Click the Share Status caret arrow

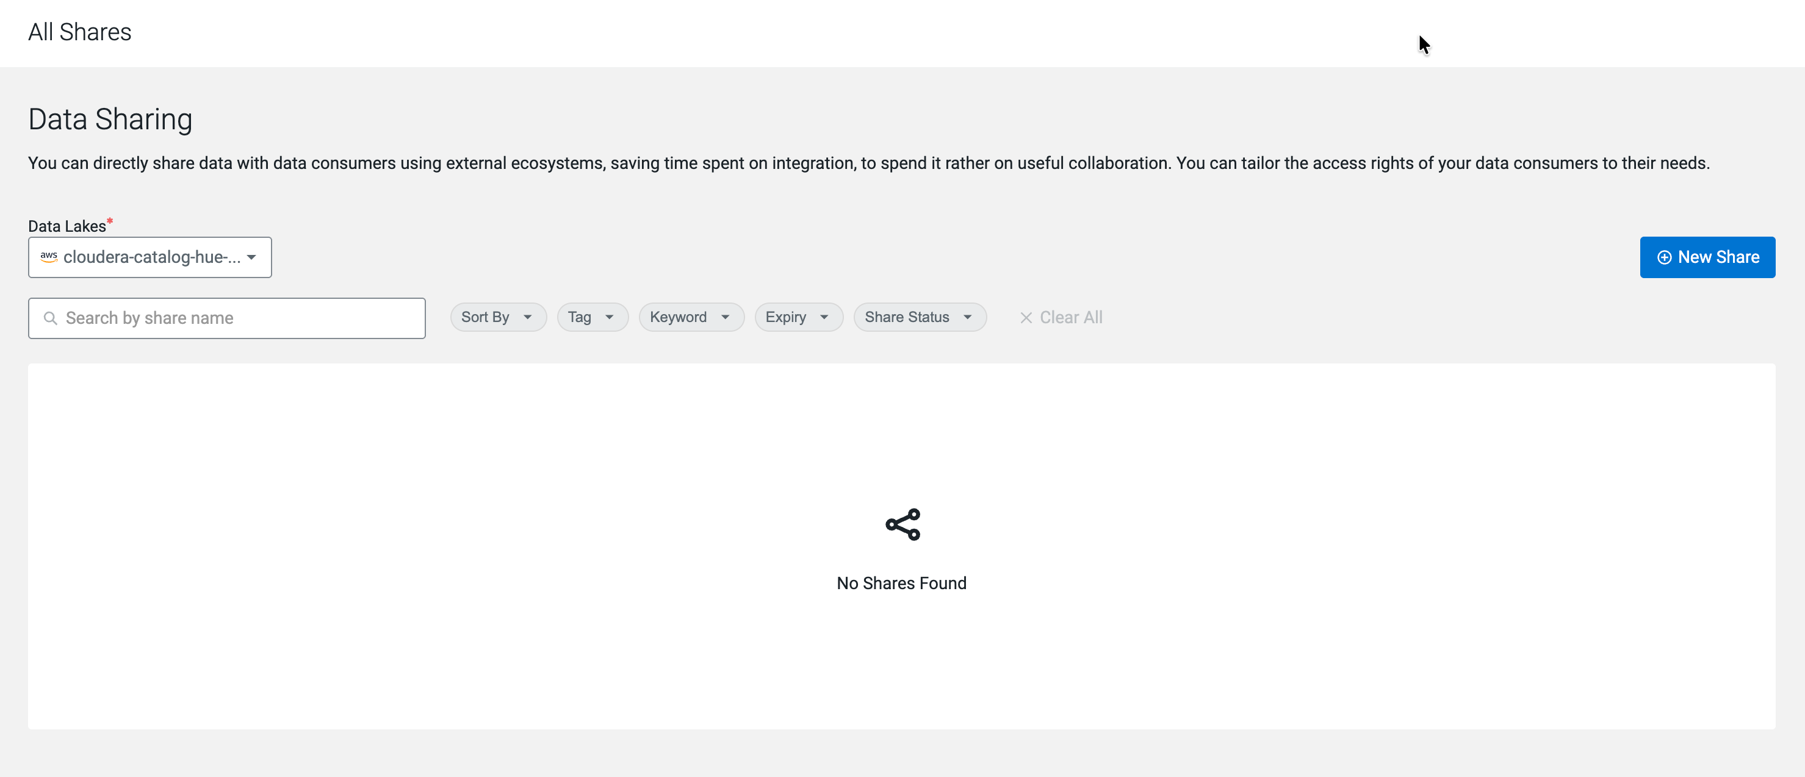tap(968, 317)
